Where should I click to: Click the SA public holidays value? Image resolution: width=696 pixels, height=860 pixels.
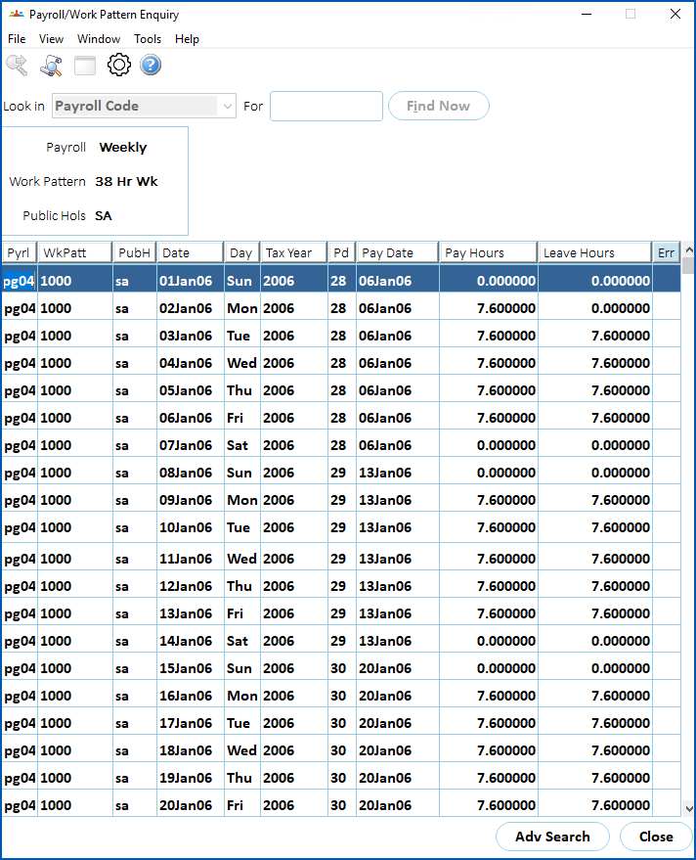[103, 215]
